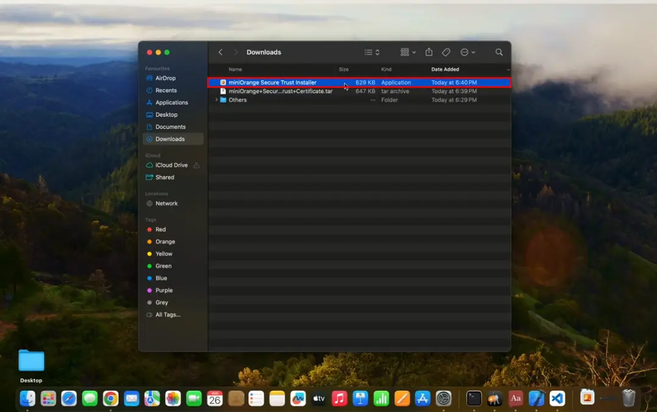This screenshot has width=657, height=412.
Task: Click the back navigation chevron
Action: (220, 52)
